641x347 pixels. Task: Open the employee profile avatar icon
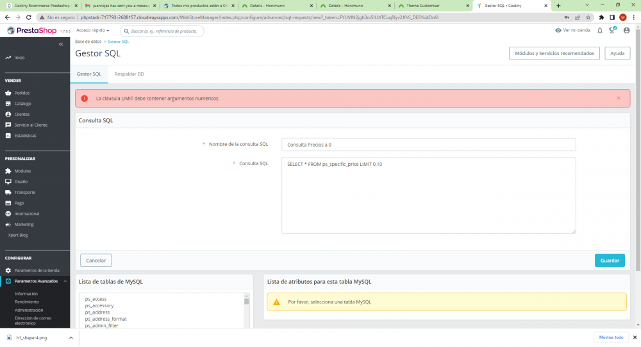pyautogui.click(x=626, y=31)
